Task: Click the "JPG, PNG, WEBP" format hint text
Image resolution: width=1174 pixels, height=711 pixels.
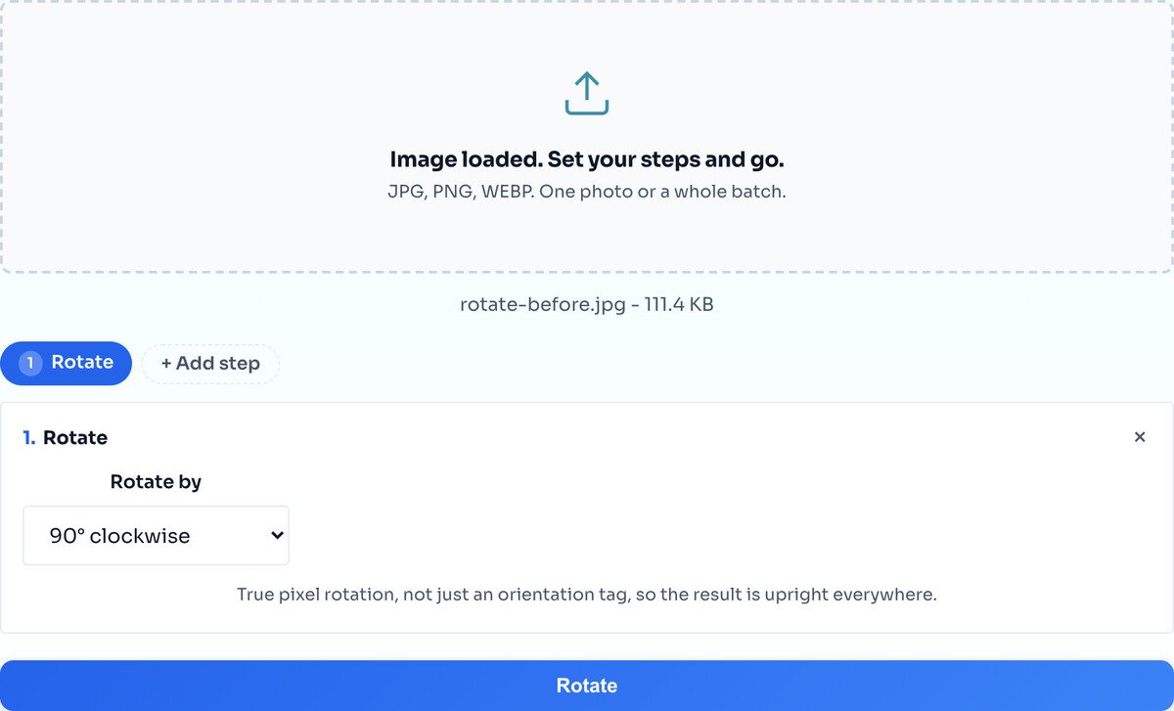Action: pyautogui.click(x=587, y=192)
